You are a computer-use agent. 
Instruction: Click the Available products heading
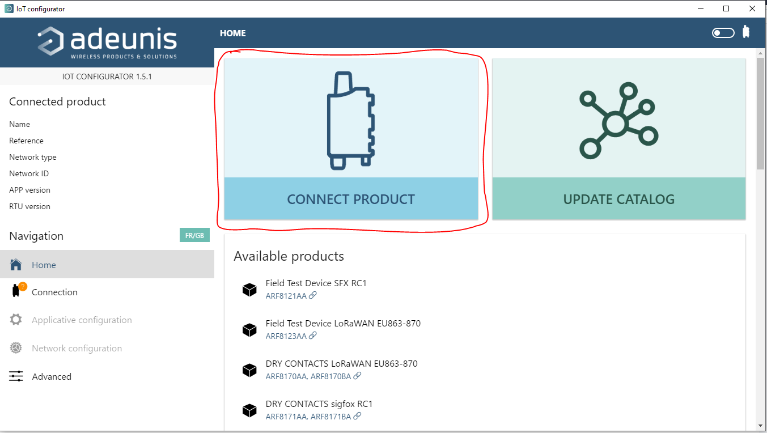pyautogui.click(x=289, y=256)
